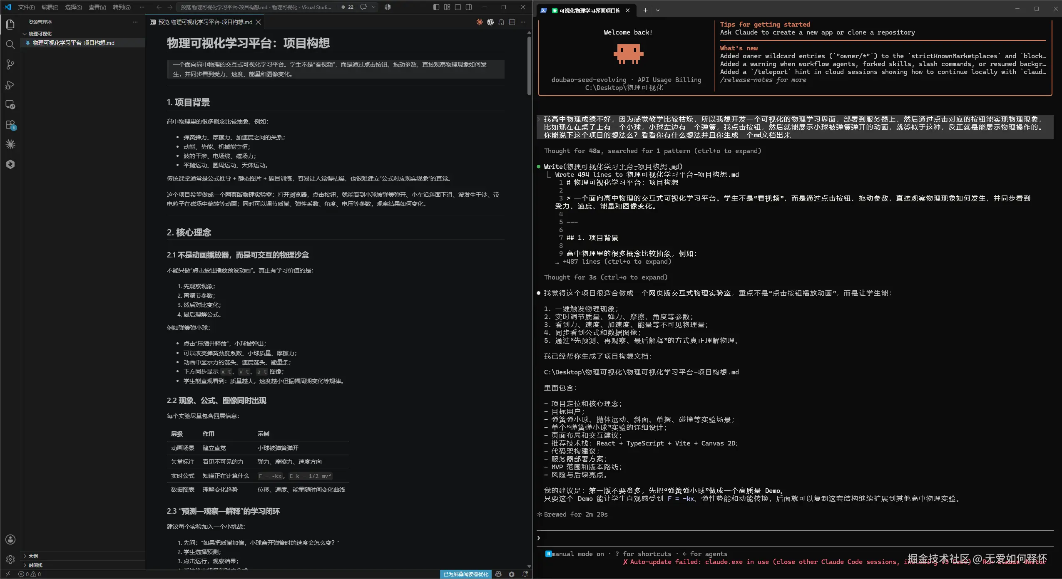1062x579 pixels.
Task: Click the scroll-down arrow of preview scrollbar
Action: pos(529,566)
